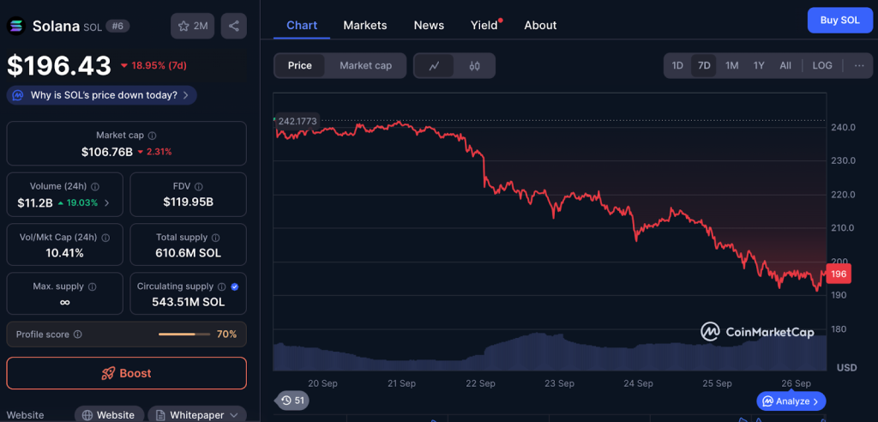This screenshot has width=878, height=422.
Task: Click the 18.95% (7d) change text
Action: coord(157,65)
